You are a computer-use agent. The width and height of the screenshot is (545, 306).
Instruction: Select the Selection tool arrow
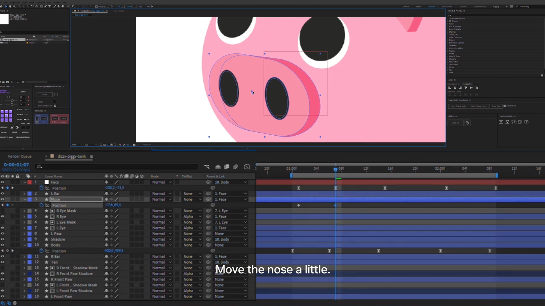[6, 6]
